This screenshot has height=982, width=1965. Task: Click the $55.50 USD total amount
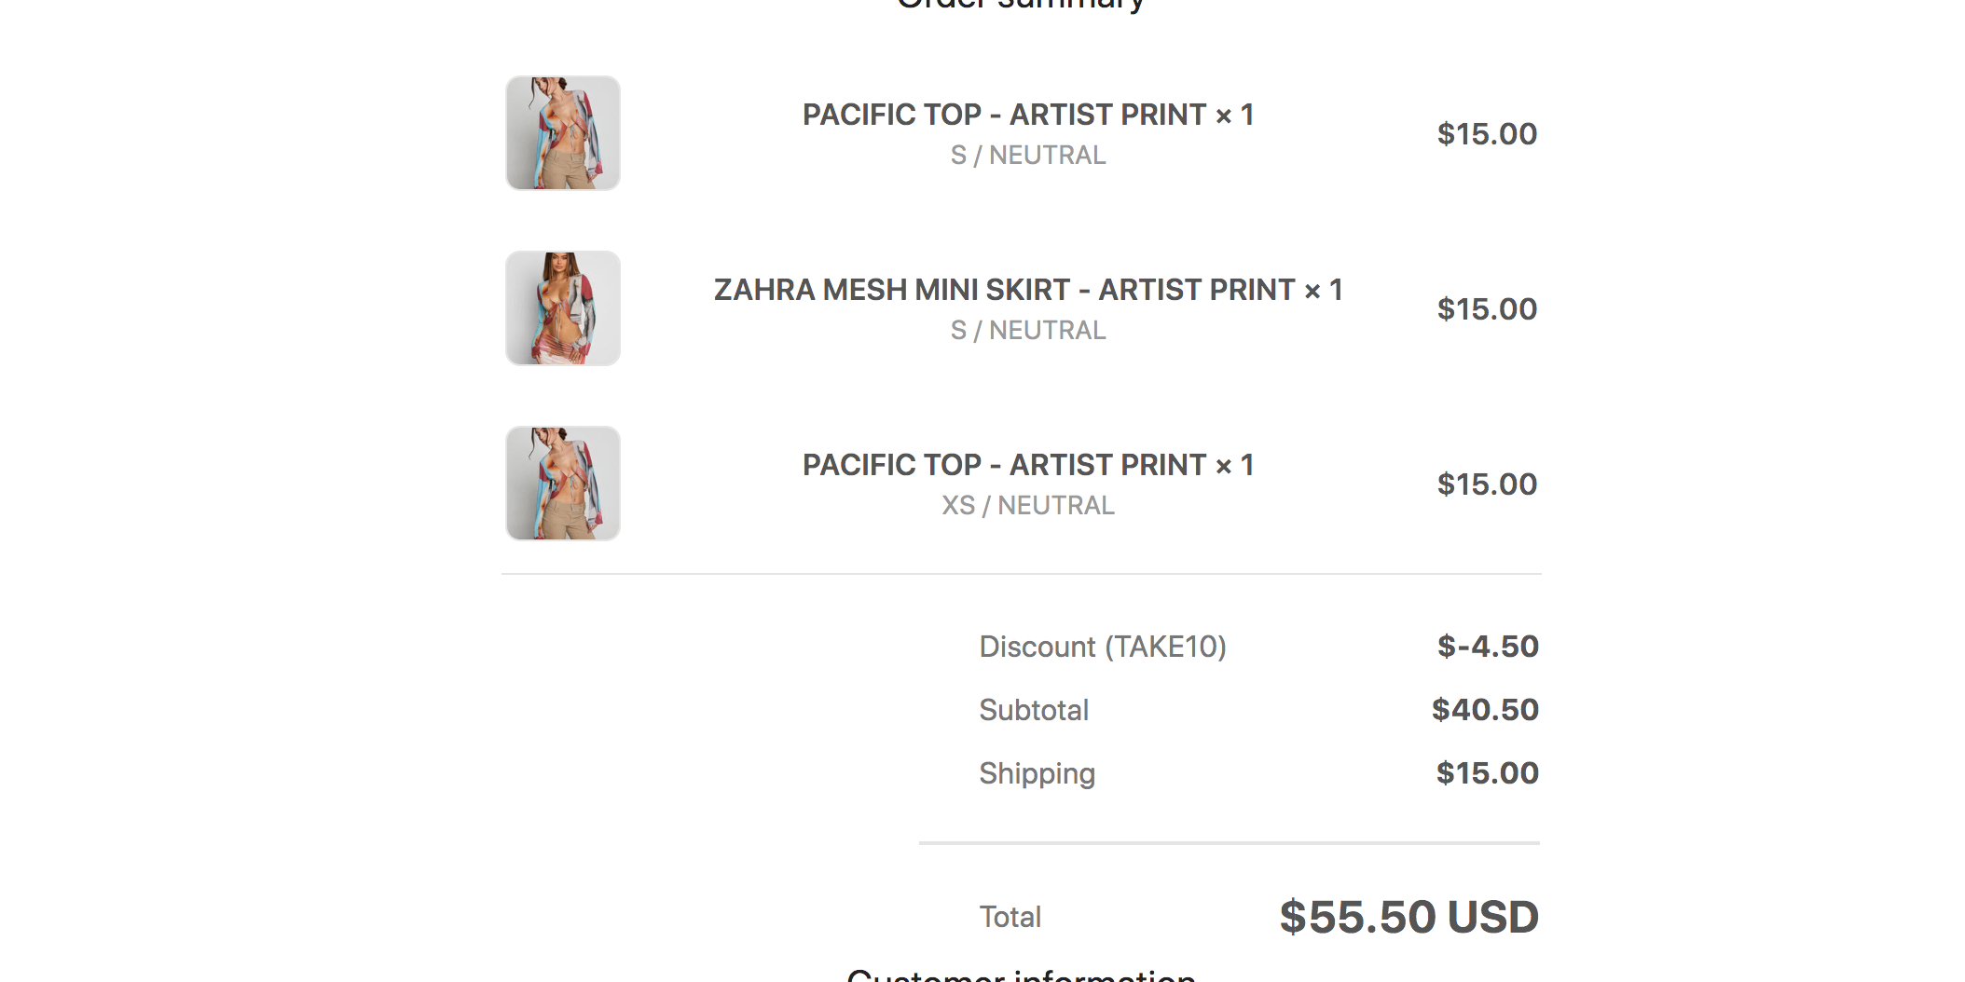[x=1408, y=917]
